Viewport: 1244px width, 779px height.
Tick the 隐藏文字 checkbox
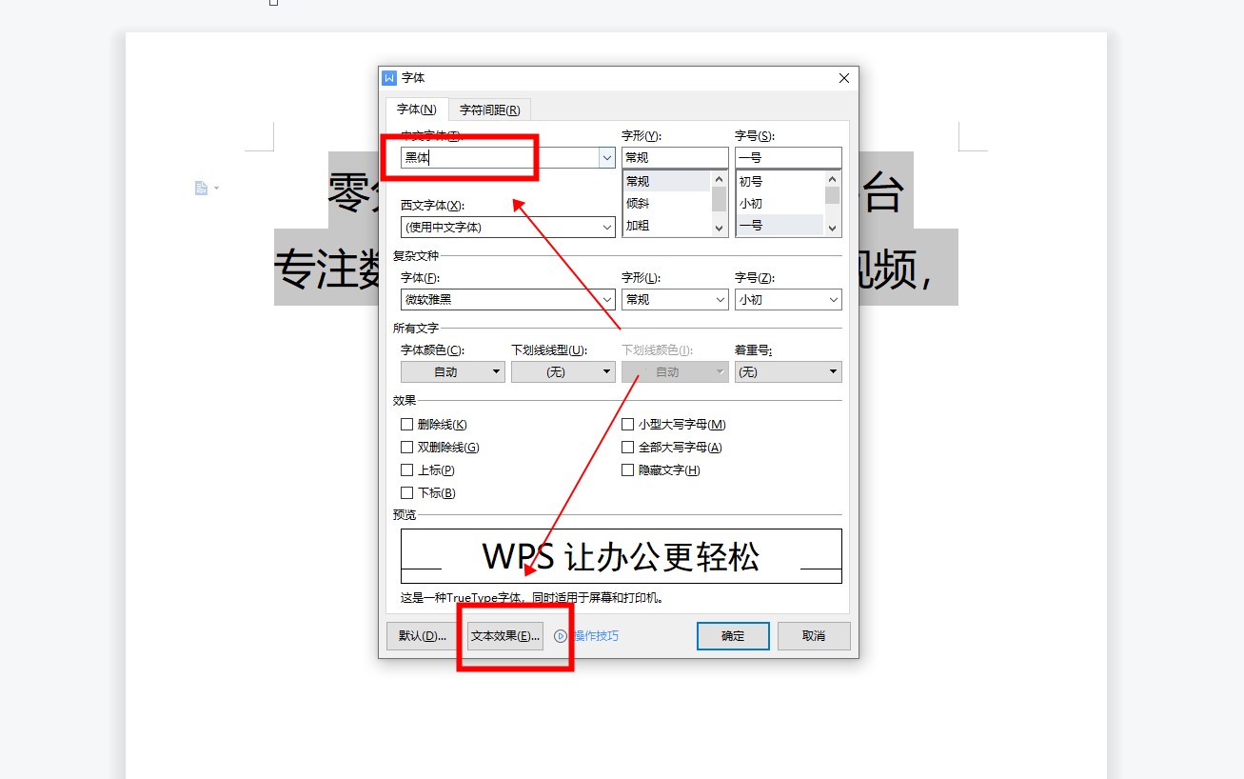[x=628, y=470]
